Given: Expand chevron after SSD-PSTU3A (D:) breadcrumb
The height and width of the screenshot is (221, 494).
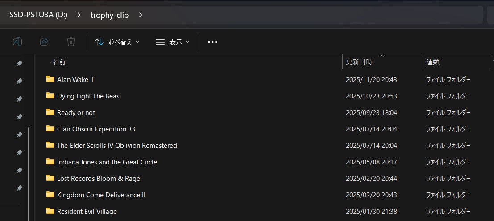Looking at the screenshot, I should [x=79, y=15].
